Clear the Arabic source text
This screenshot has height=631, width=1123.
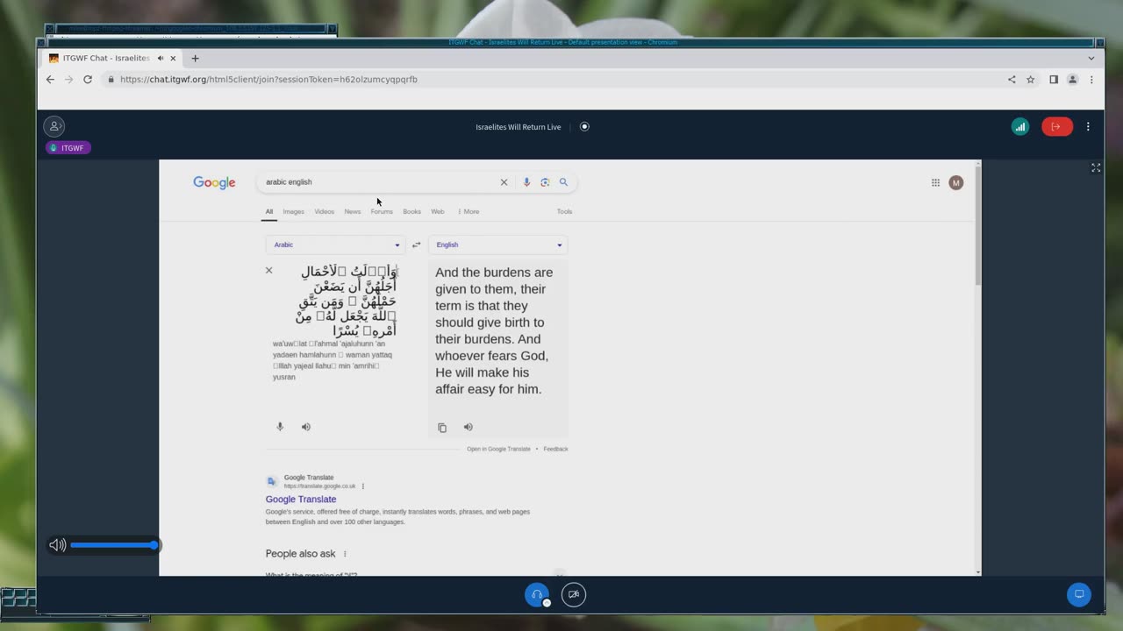[269, 270]
